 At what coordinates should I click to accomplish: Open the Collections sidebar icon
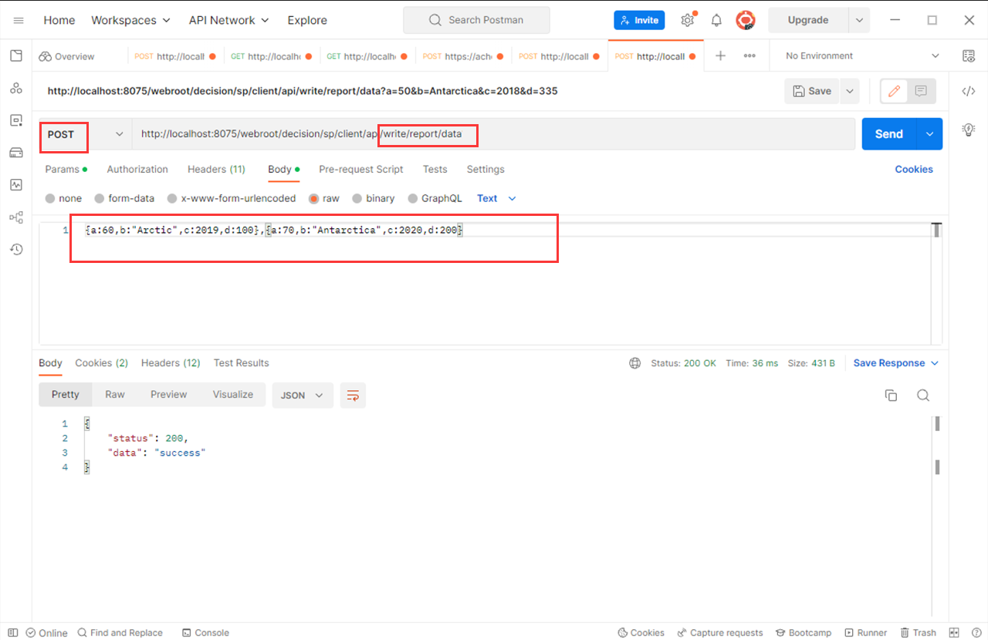tap(15, 56)
